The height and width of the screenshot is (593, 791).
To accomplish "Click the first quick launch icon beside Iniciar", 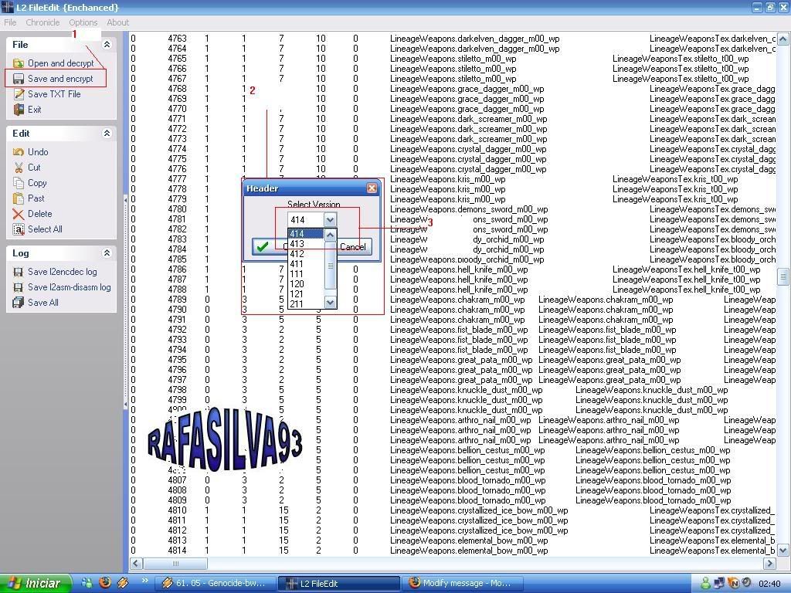I will click(87, 582).
